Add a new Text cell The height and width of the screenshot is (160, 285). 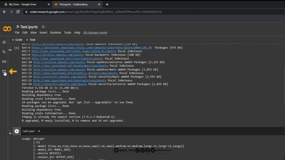tap(31, 40)
